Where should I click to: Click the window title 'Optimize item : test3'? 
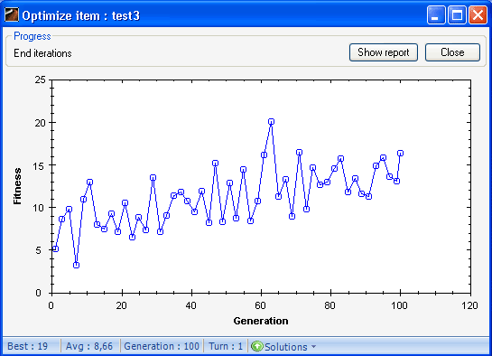(x=81, y=15)
